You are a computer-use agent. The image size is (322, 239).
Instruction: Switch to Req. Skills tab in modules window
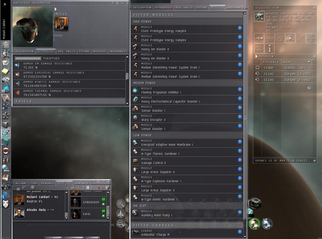[184, 8]
